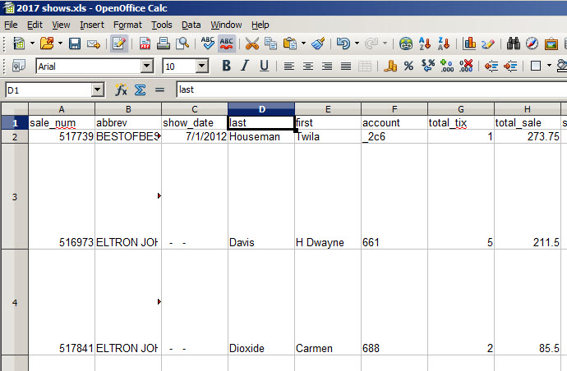Screen dimensions: 567x371
Task: Apply Currency number format icon
Action: pyautogui.click(x=390, y=66)
